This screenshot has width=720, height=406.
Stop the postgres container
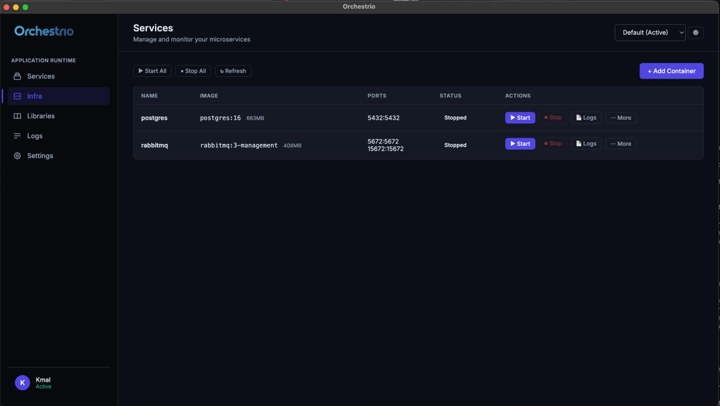[553, 118]
